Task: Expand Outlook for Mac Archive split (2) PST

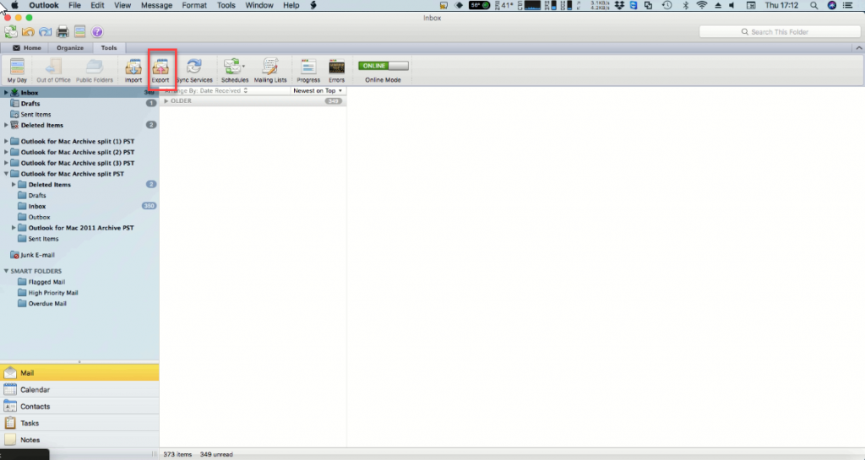Action: click(6, 152)
